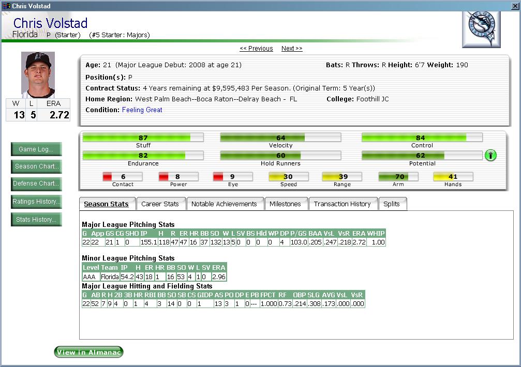This screenshot has height=367, width=521.
Task: Click the Contact rating bar showing 6
Action: [x=123, y=177]
